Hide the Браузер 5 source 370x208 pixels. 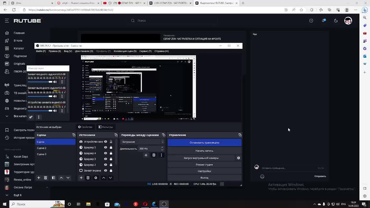pos(106,147)
